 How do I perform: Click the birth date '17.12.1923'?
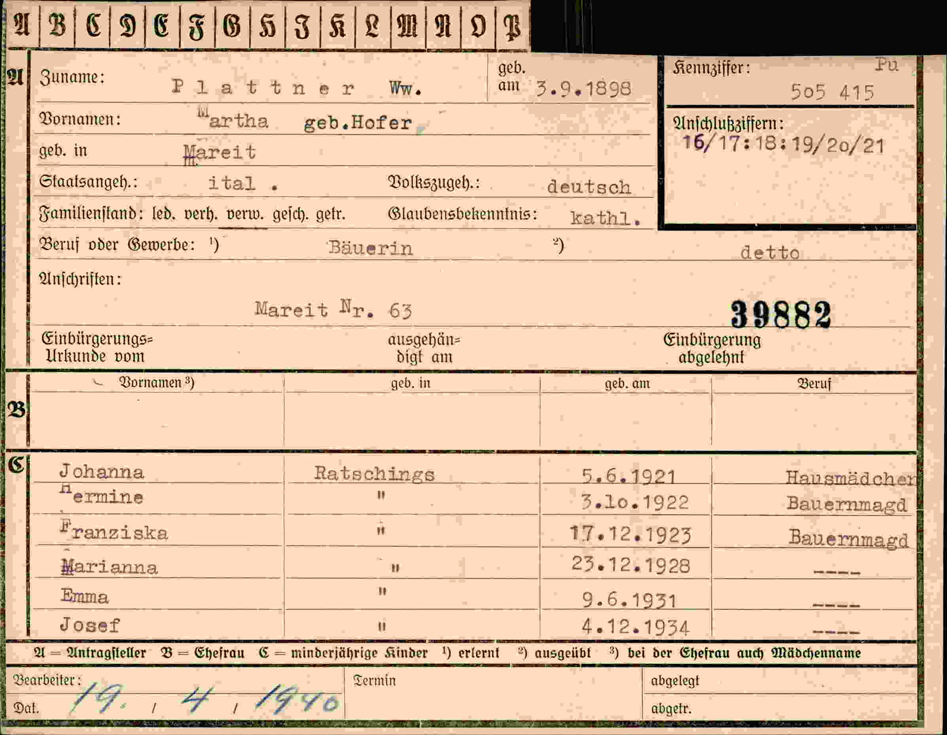click(630, 535)
